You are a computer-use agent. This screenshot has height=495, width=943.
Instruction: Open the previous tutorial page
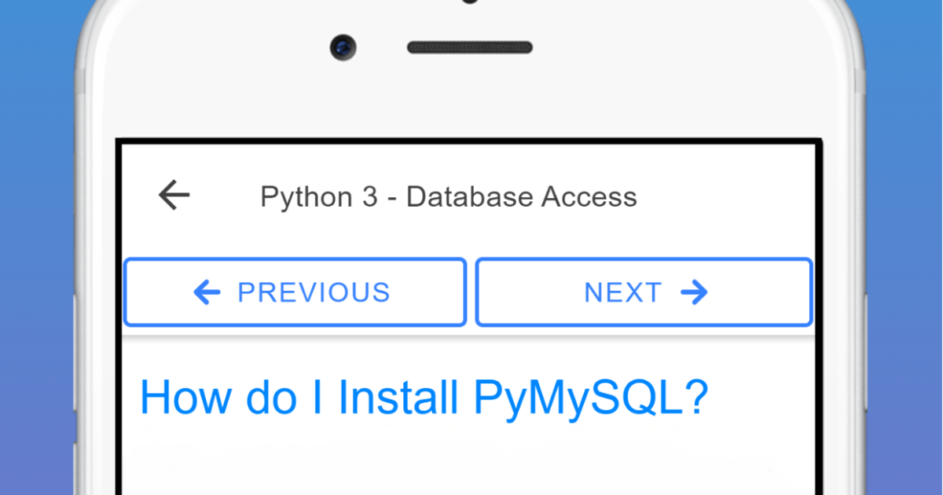[x=295, y=291]
